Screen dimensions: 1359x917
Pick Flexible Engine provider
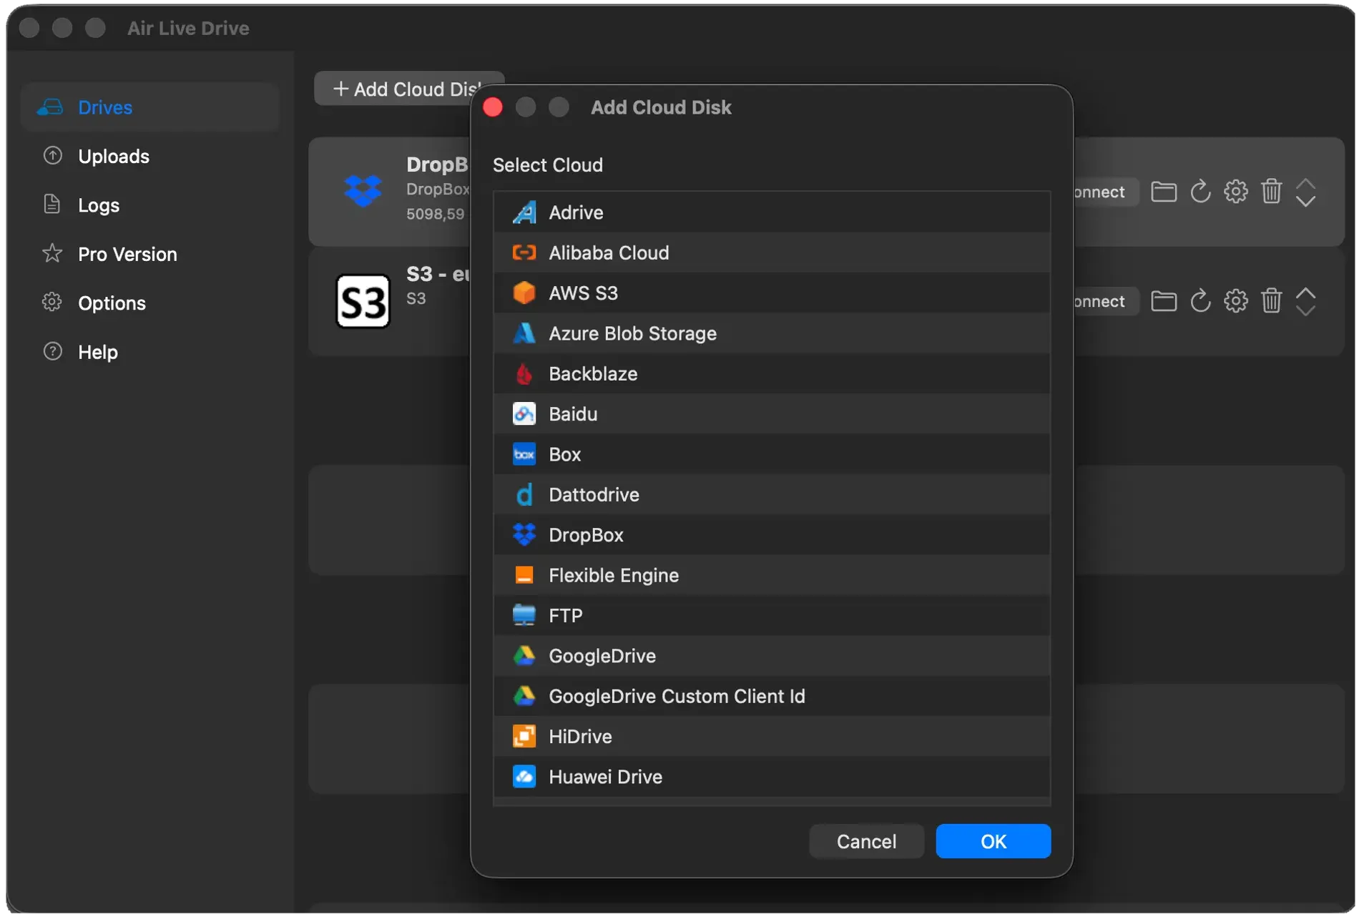click(x=771, y=575)
